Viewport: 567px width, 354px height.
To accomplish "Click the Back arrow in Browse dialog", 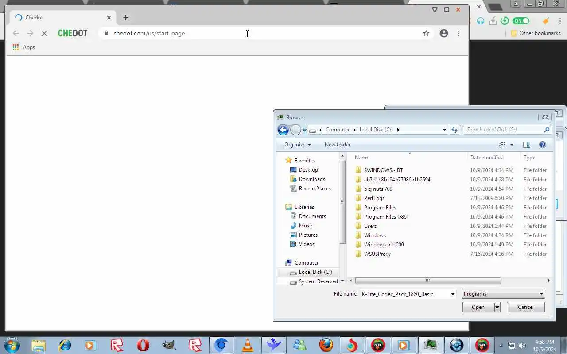I will 283,130.
